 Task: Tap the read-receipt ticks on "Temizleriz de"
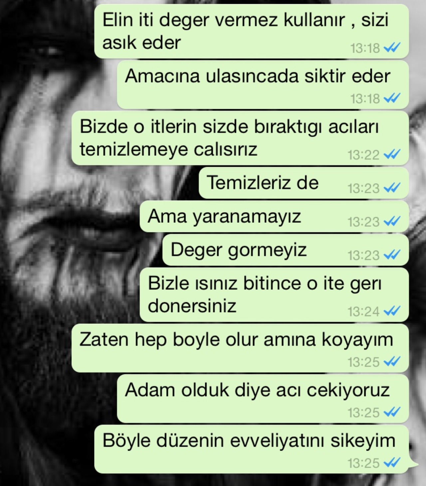[x=392, y=188]
